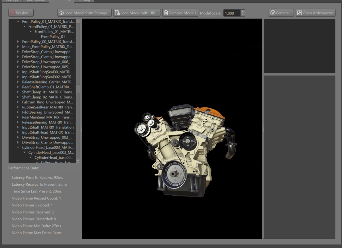Image resolution: width=342 pixels, height=248 pixels.
Task: Expand the ReleaseBearing_Carrier_MATR node
Action: pos(18,82)
